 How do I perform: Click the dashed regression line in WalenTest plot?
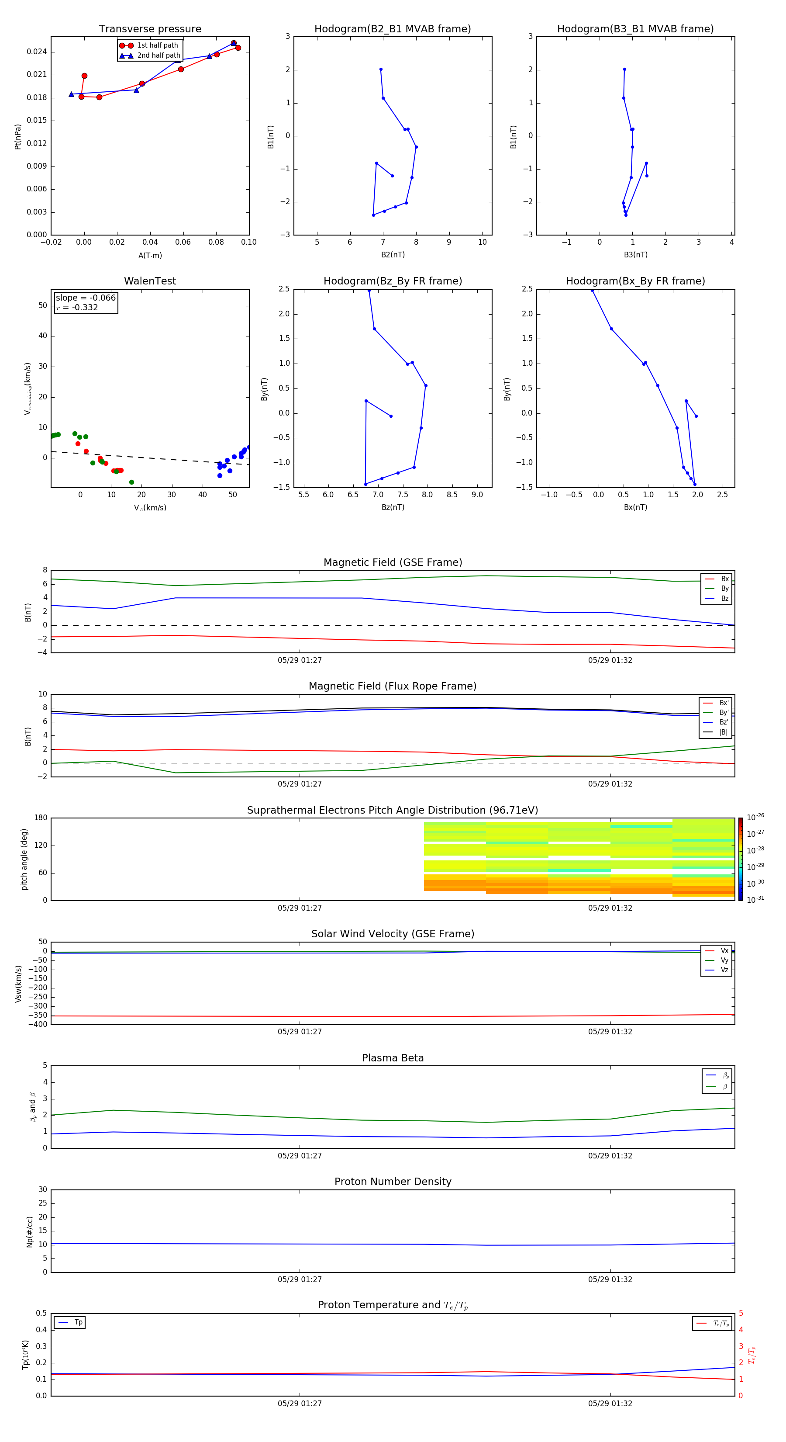(x=150, y=458)
